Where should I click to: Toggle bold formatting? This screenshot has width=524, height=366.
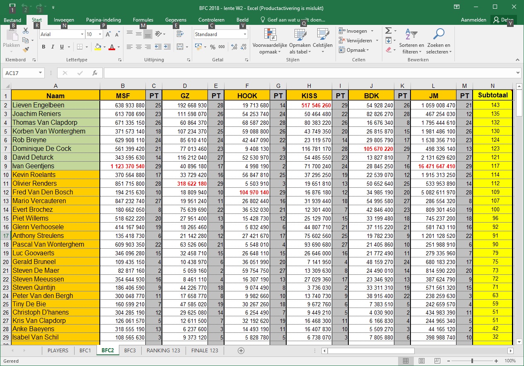pyautogui.click(x=43, y=47)
